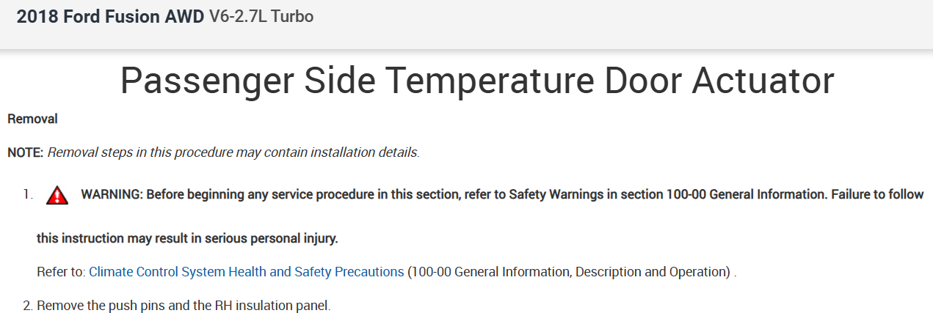Click the italic note about installation details
Viewport: 933px width, 313px height.
pyautogui.click(x=233, y=153)
